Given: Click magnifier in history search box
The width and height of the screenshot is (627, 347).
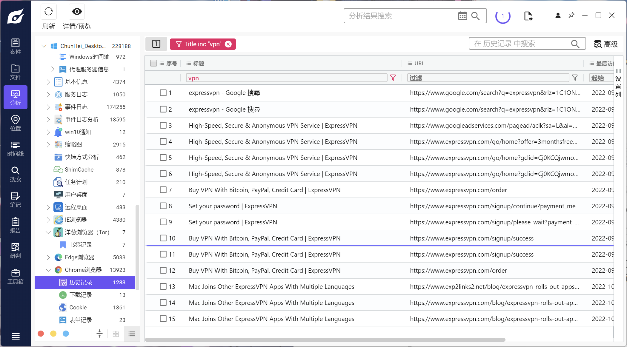Looking at the screenshot, I should tap(575, 44).
